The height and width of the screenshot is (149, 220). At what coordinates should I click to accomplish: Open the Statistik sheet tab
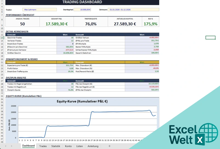56,146
